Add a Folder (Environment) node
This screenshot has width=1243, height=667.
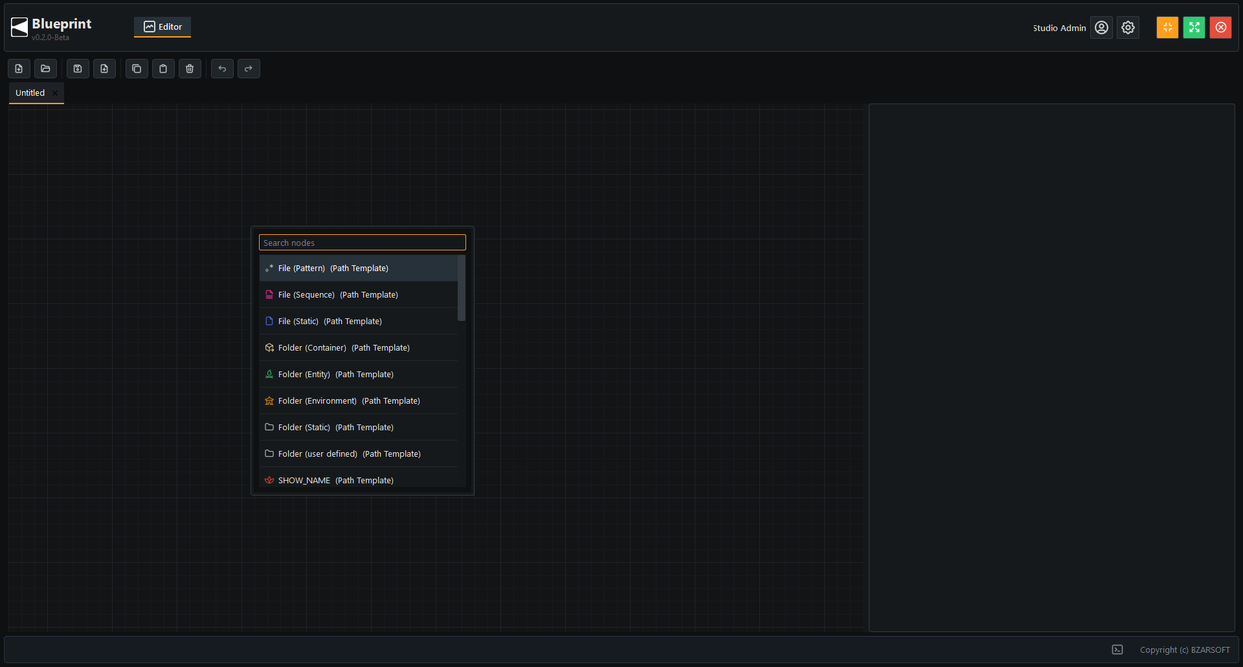click(358, 400)
